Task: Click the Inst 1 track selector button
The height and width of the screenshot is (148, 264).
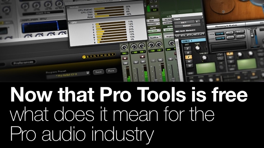Action: coord(184,22)
